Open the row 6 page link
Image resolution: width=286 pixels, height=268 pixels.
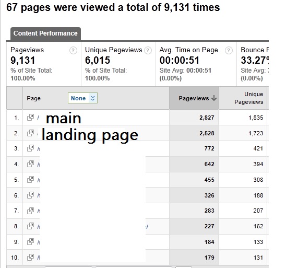39,195
